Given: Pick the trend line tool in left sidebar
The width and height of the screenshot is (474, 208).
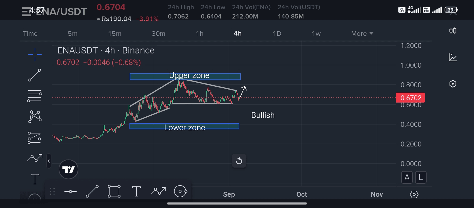Looking at the screenshot, I should (x=35, y=75).
